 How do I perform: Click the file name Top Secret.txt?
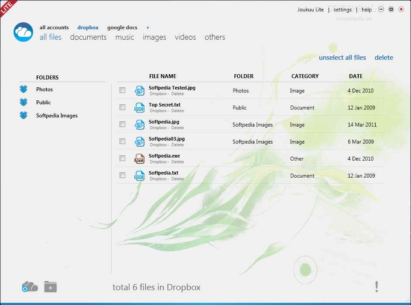pos(164,105)
